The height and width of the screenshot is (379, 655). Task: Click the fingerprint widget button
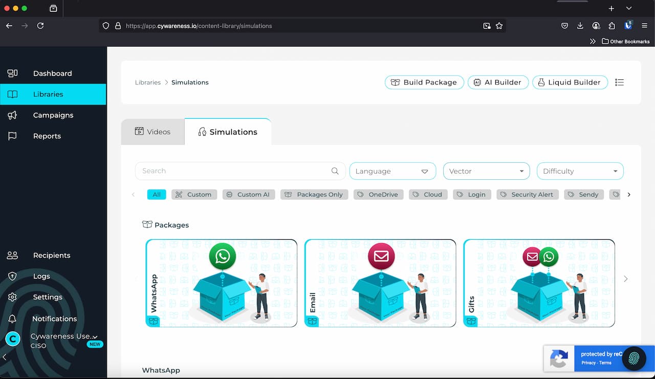coord(635,359)
